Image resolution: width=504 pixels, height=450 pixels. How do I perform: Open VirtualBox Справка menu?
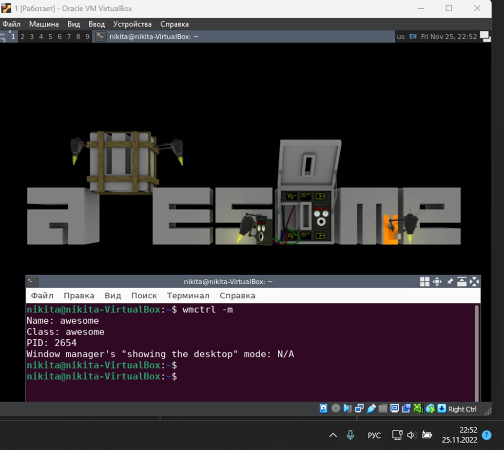pyautogui.click(x=174, y=24)
